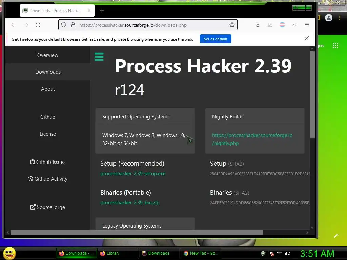Toggle the green sidebar hamburger menu
Image resolution: width=347 pixels, height=260 pixels.
point(99,57)
